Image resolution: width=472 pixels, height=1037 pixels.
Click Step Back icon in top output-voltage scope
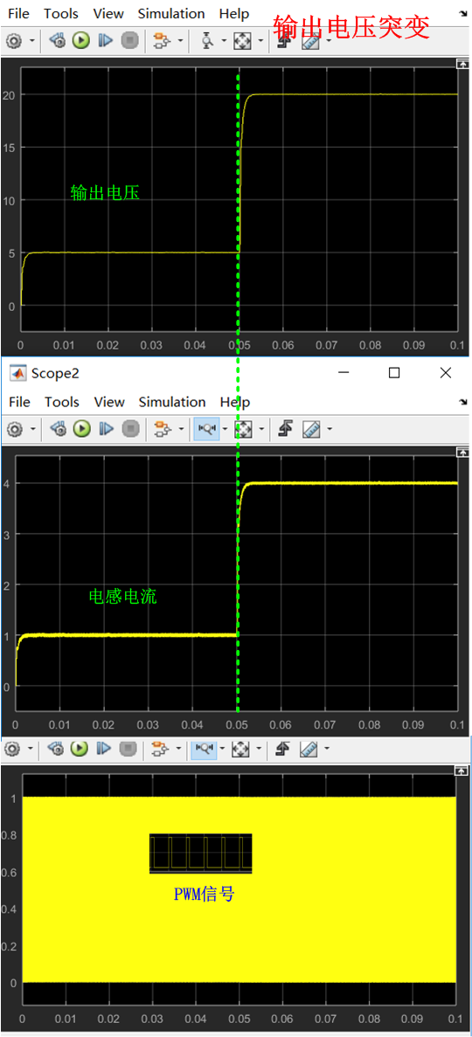[59, 42]
